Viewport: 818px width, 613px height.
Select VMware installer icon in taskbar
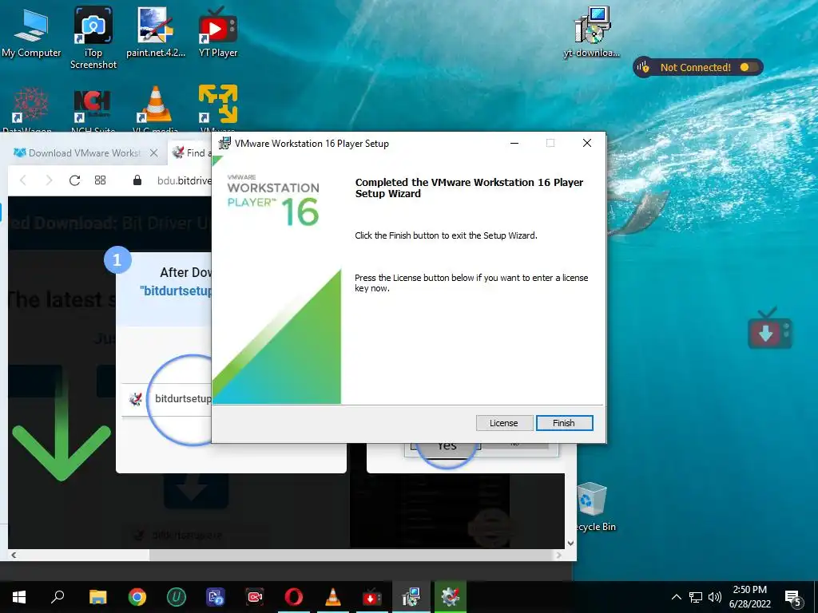(x=411, y=597)
